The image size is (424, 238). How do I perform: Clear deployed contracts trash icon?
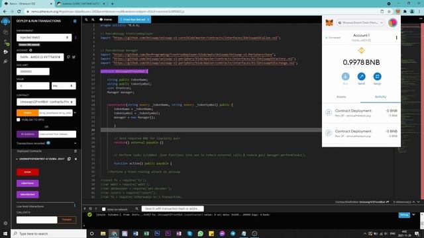point(76,151)
